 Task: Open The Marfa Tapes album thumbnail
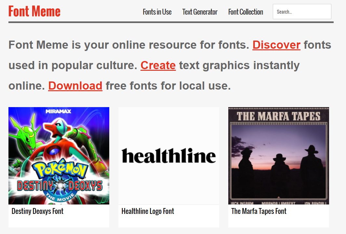(x=278, y=156)
